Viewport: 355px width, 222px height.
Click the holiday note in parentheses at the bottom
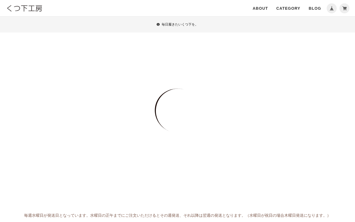pyautogui.click(x=288, y=215)
